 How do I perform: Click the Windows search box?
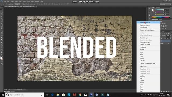coord(24,95)
